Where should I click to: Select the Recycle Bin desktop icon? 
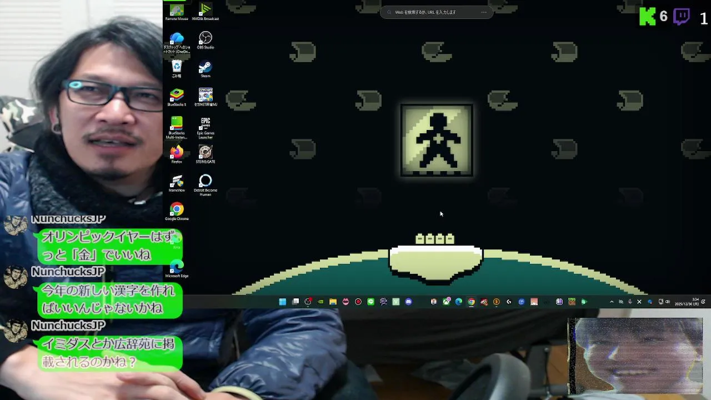tap(177, 69)
